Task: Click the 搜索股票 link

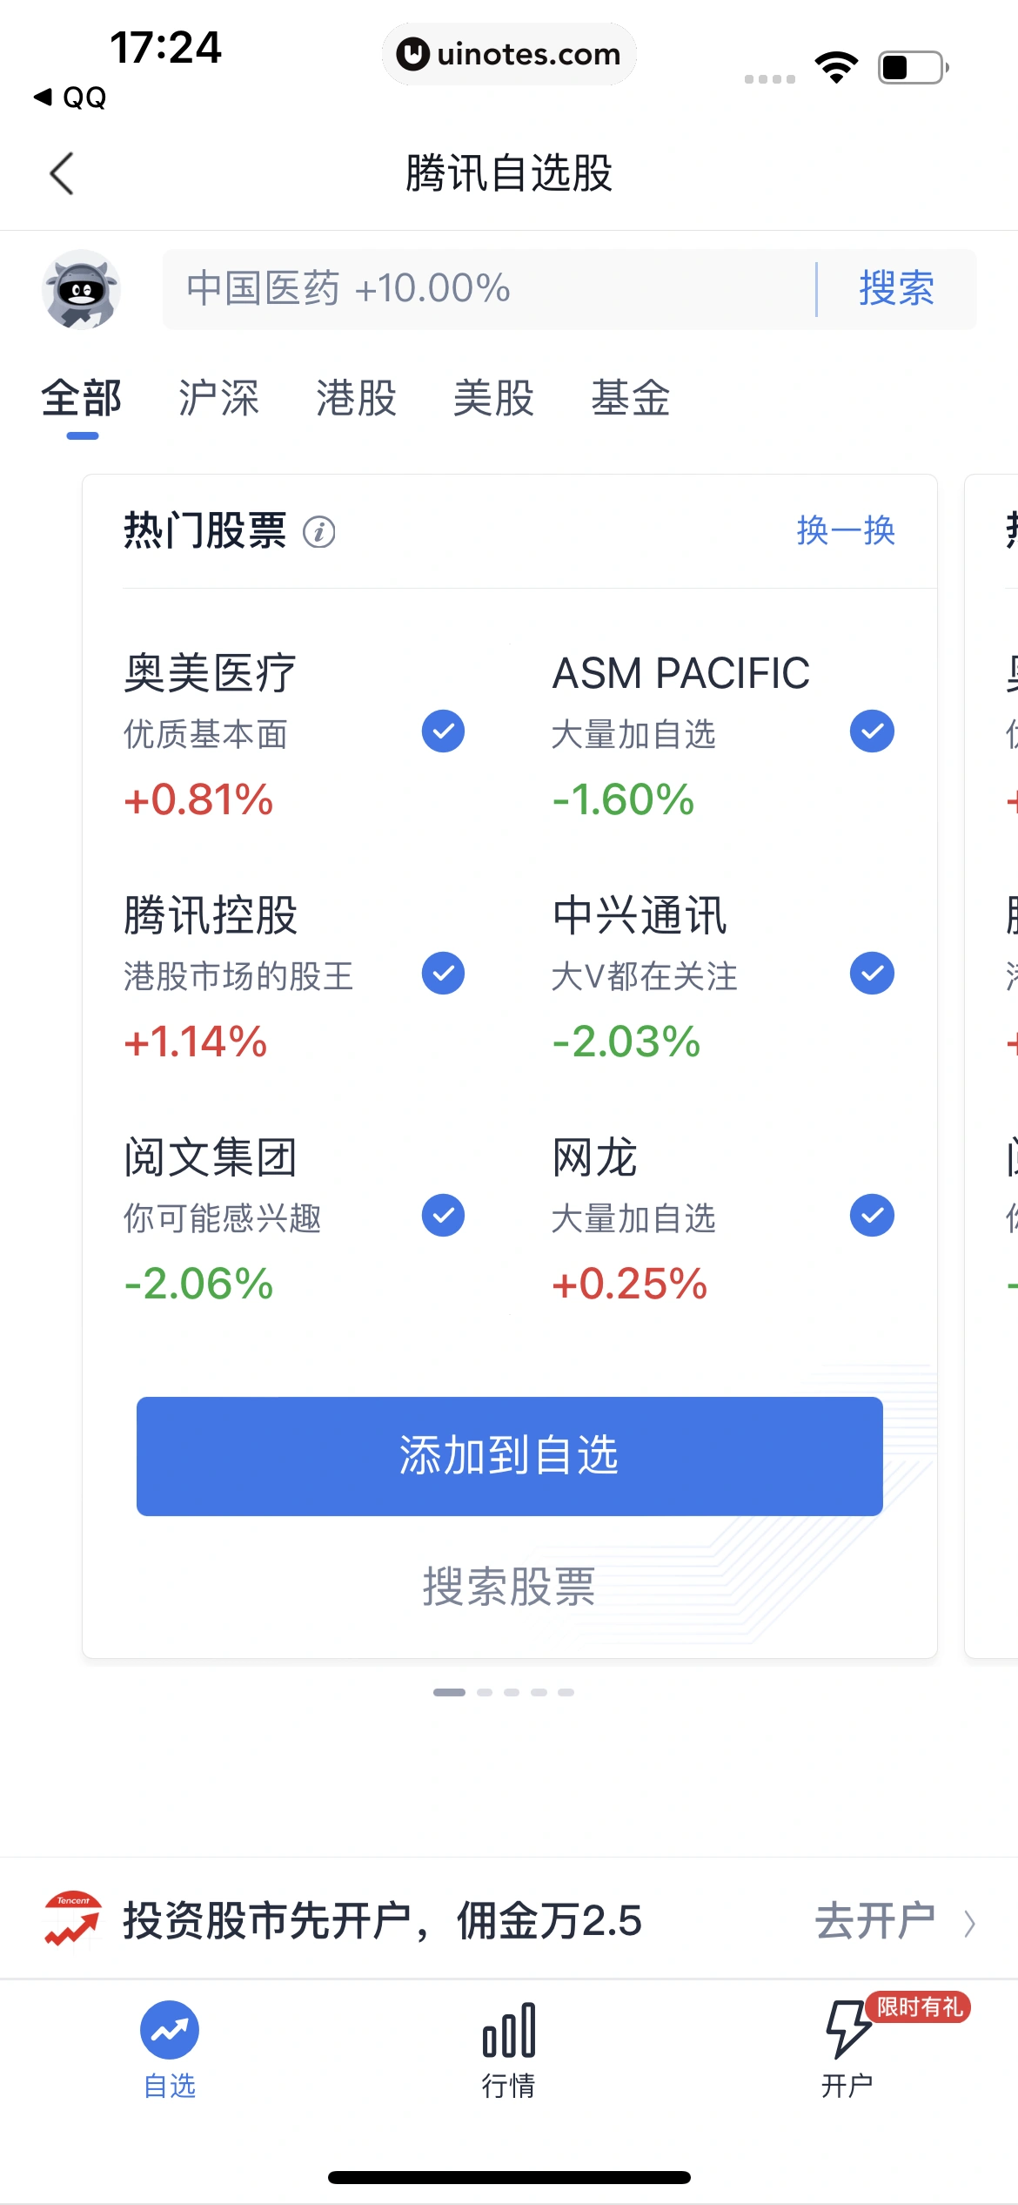Action: coord(509,1587)
